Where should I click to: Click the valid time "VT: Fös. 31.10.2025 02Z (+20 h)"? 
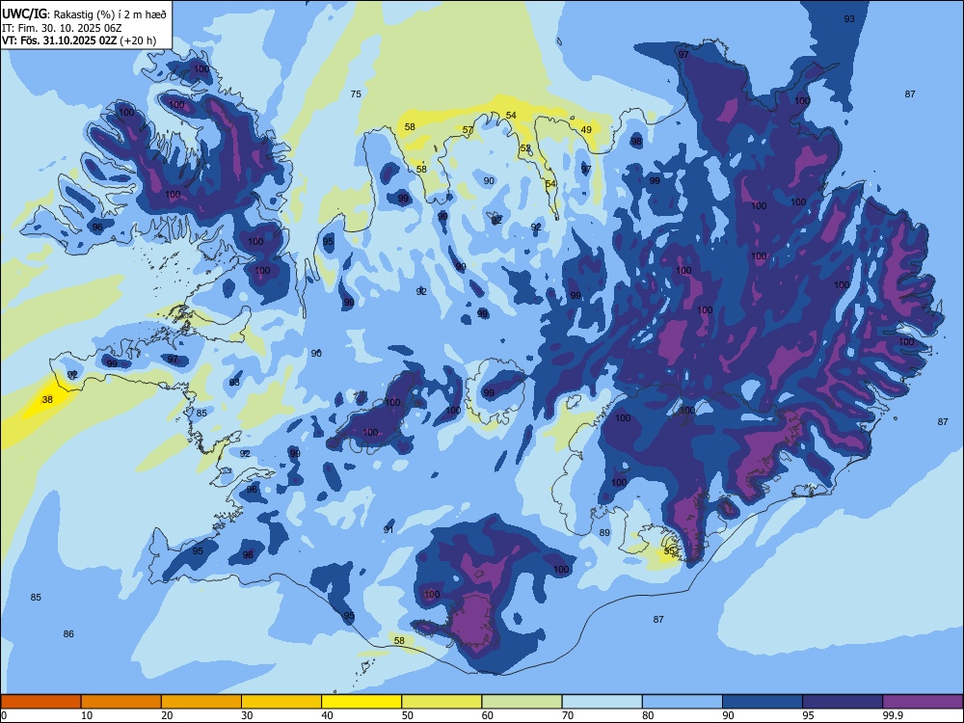click(79, 40)
